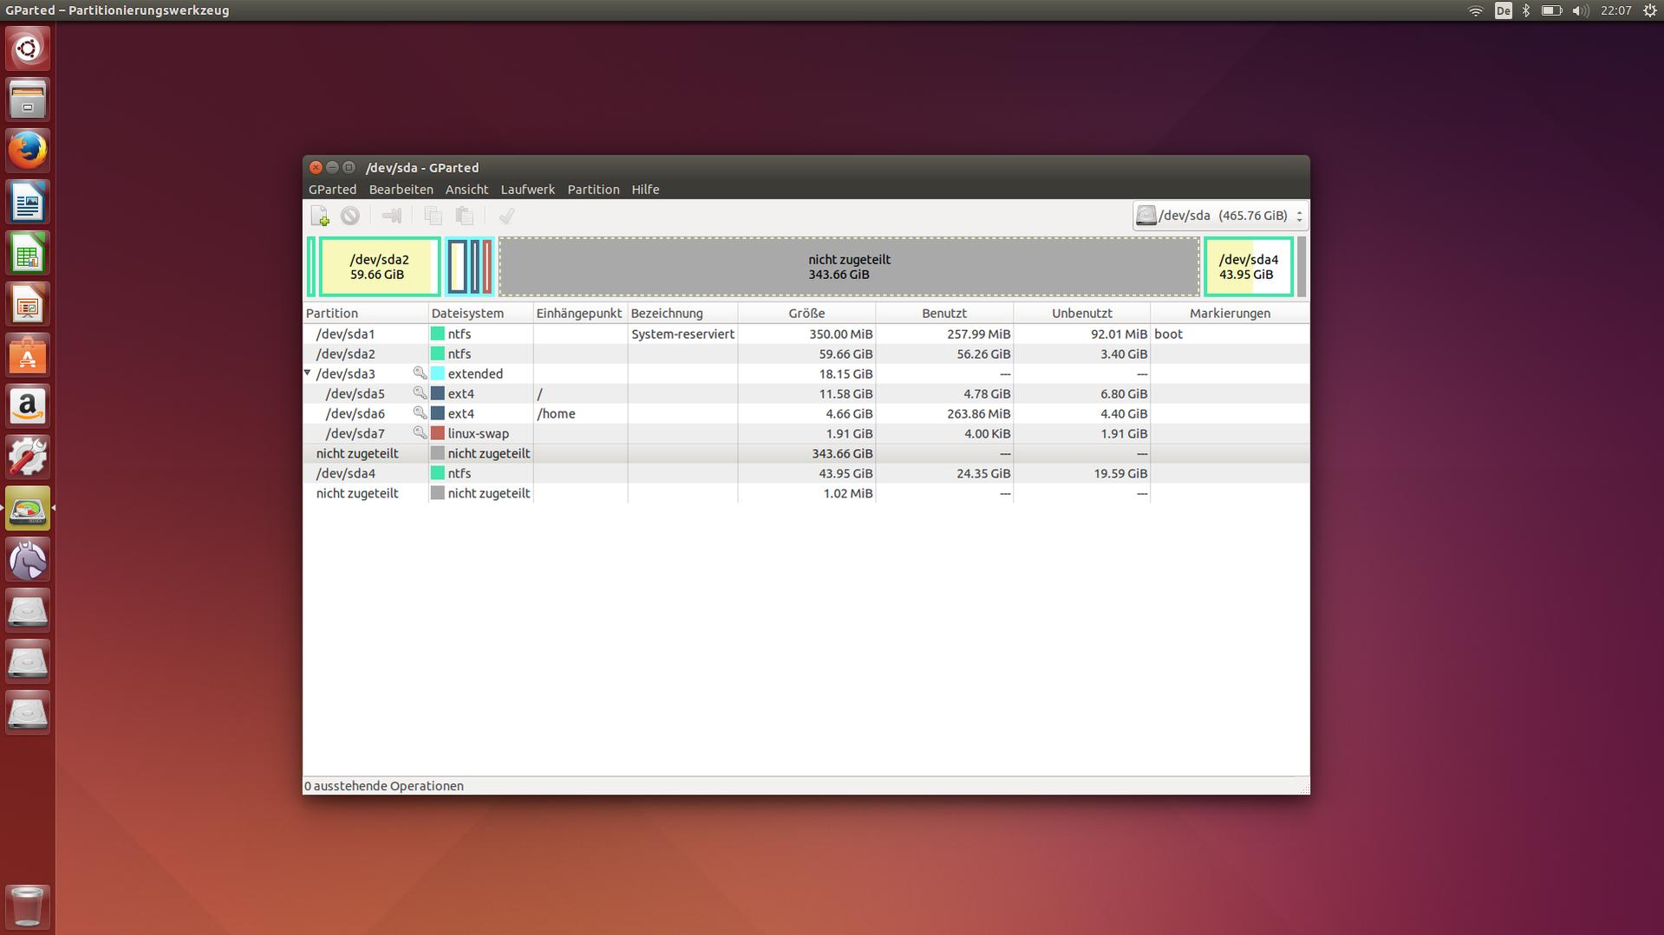This screenshot has height=935, width=1664.
Task: Open the volume indicator in top panel
Action: point(1581,10)
